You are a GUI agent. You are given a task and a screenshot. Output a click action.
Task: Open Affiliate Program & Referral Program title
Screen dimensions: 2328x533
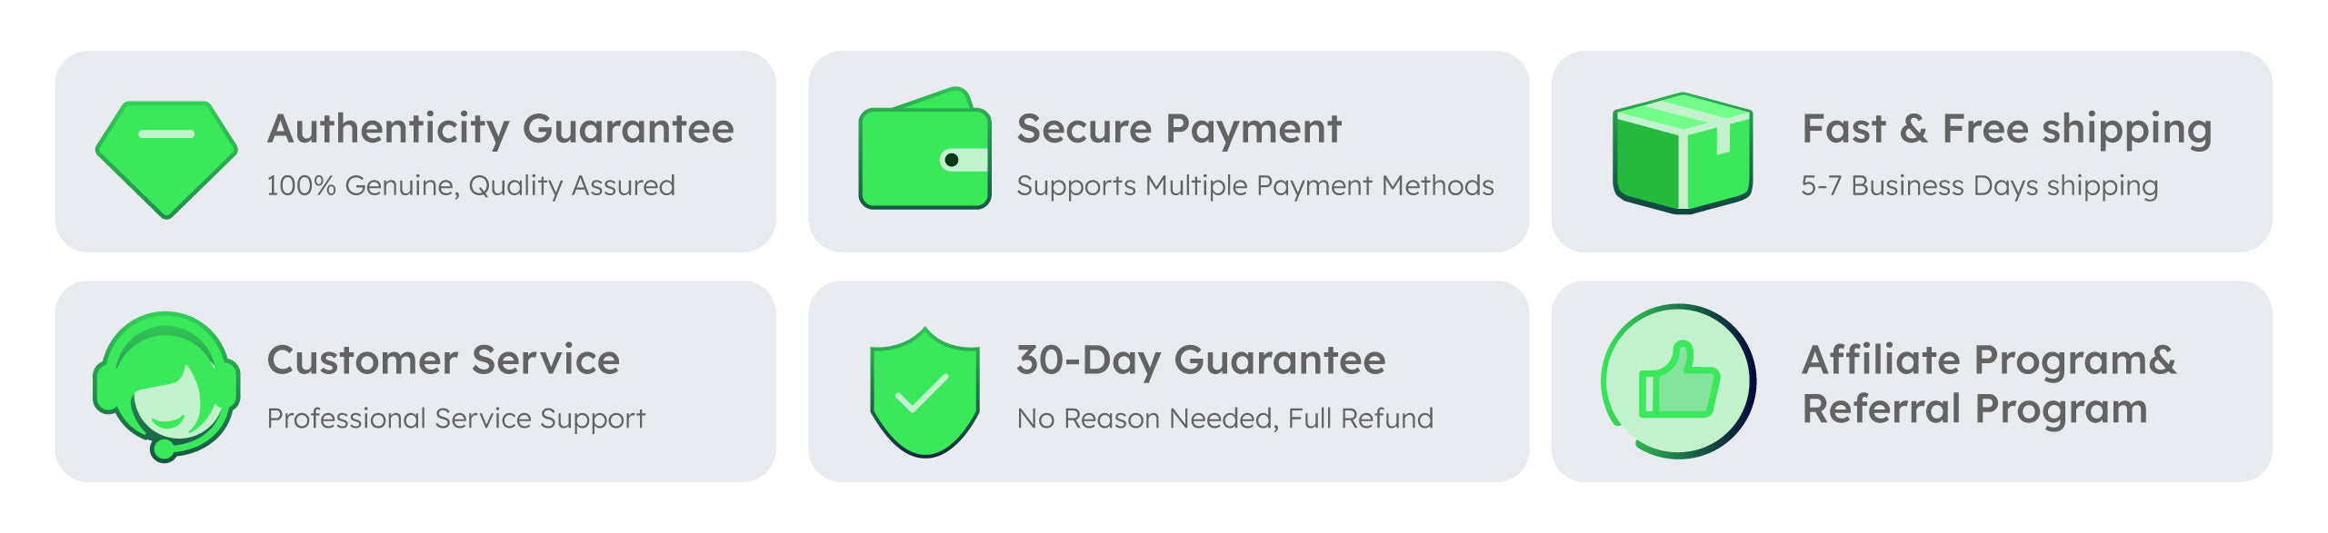tap(1989, 384)
